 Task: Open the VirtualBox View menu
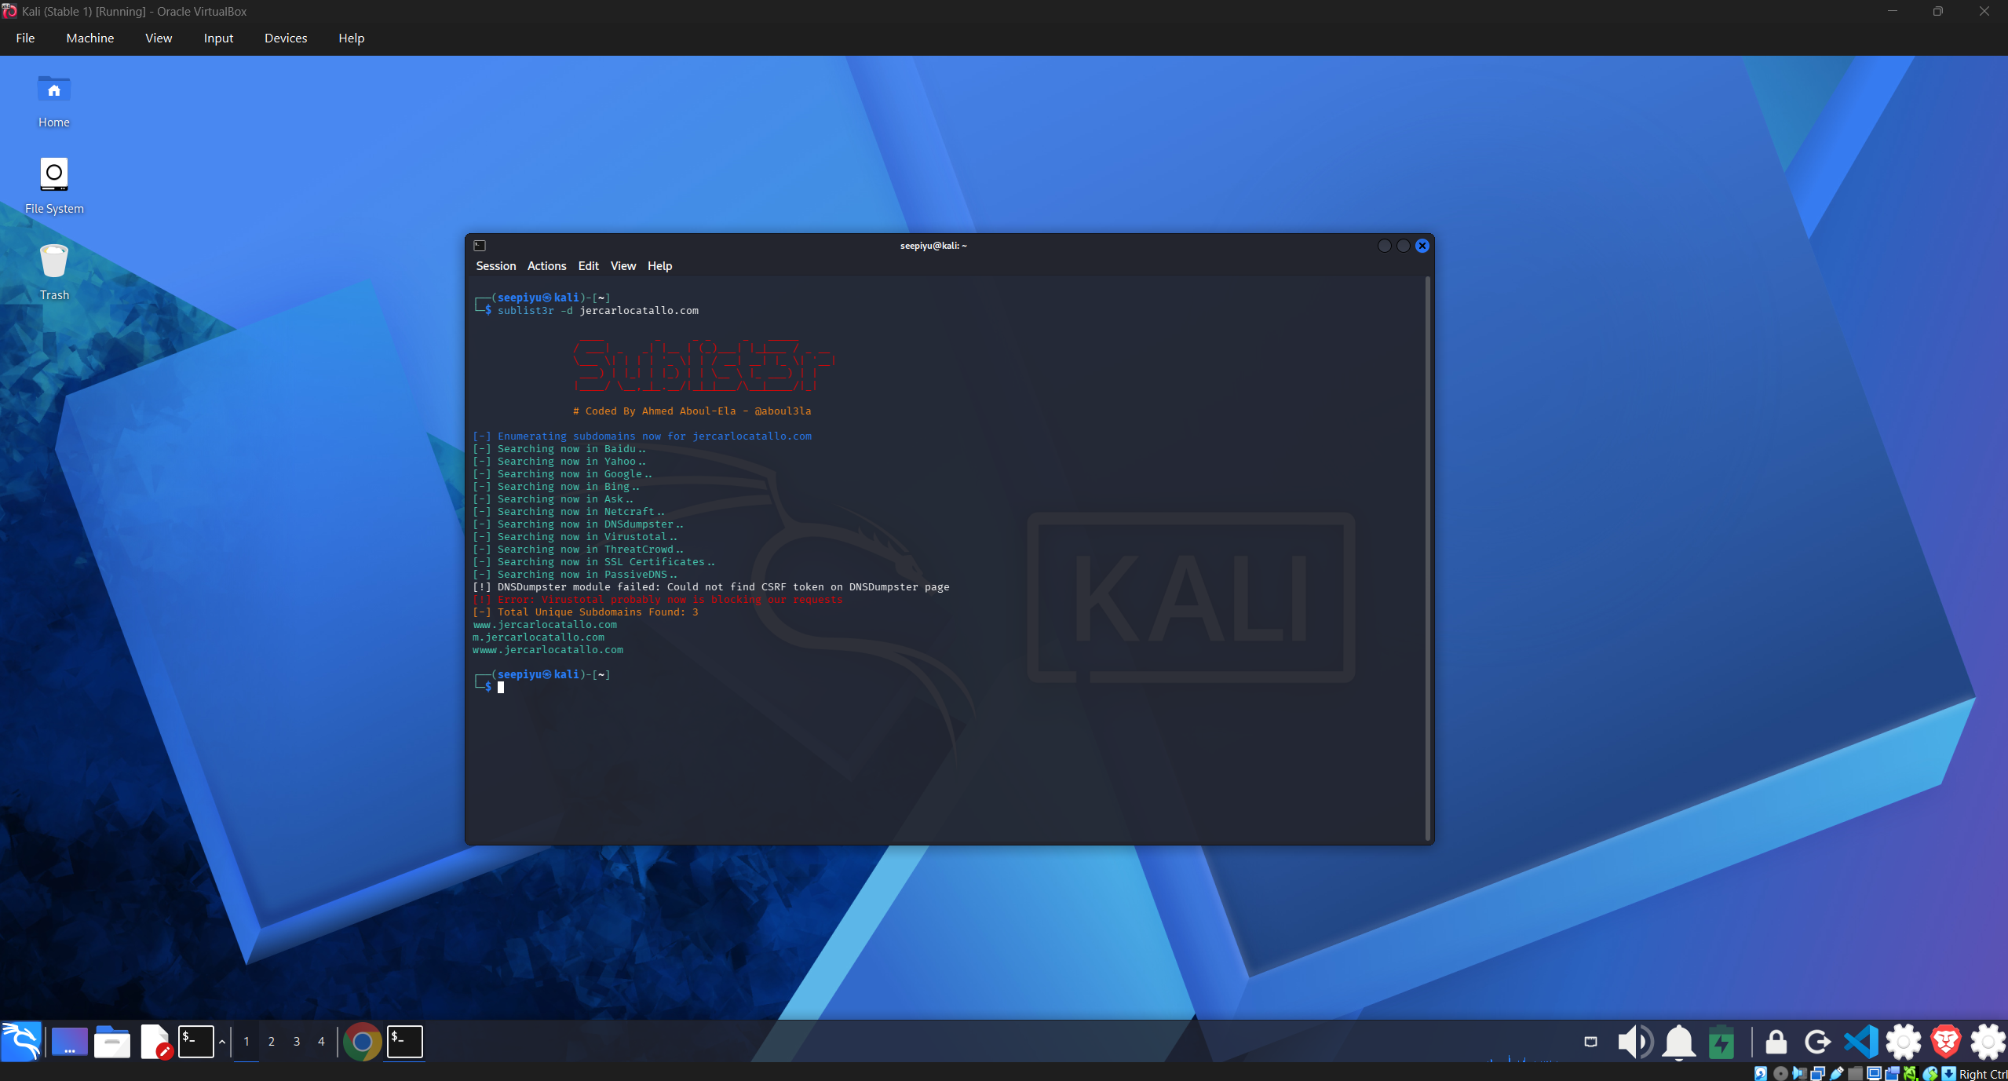tap(159, 38)
